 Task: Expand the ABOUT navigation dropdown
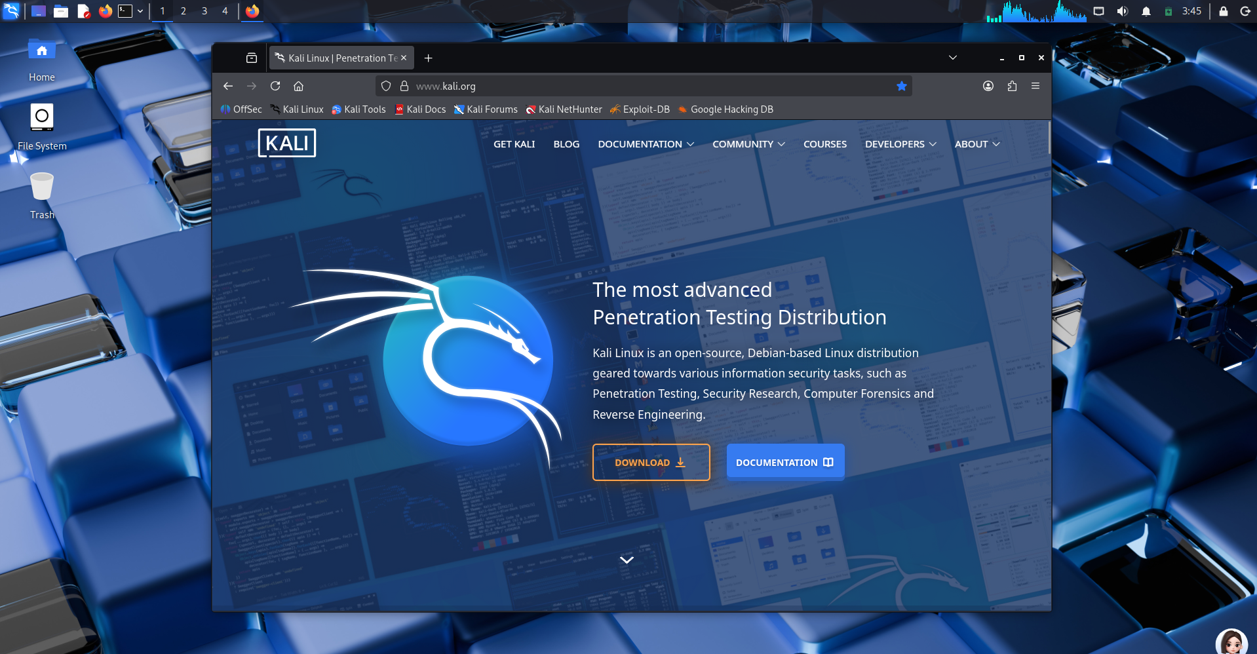pyautogui.click(x=977, y=144)
